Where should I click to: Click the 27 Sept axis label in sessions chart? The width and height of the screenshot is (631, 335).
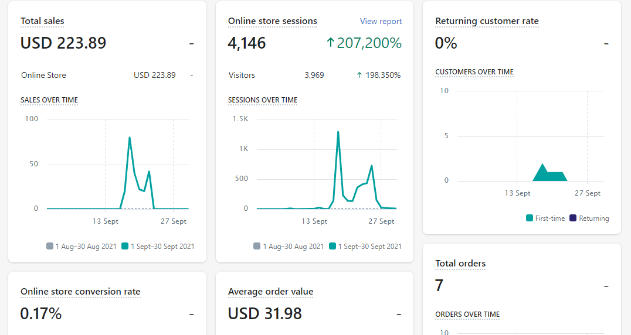coord(382,221)
